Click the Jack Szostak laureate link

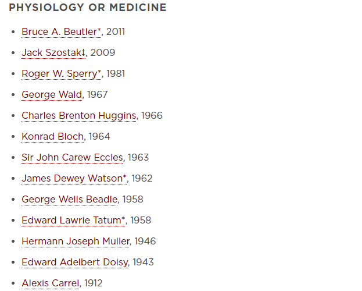(53, 53)
